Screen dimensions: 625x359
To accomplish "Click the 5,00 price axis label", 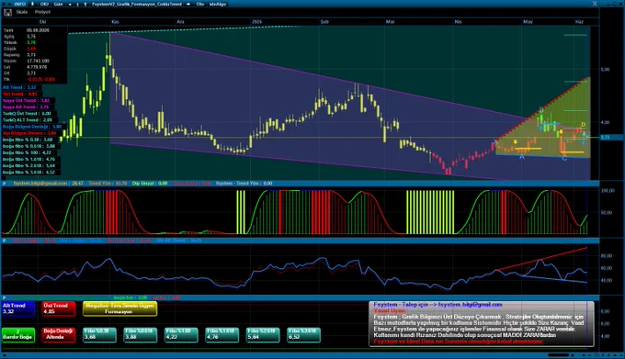I will [x=605, y=69].
